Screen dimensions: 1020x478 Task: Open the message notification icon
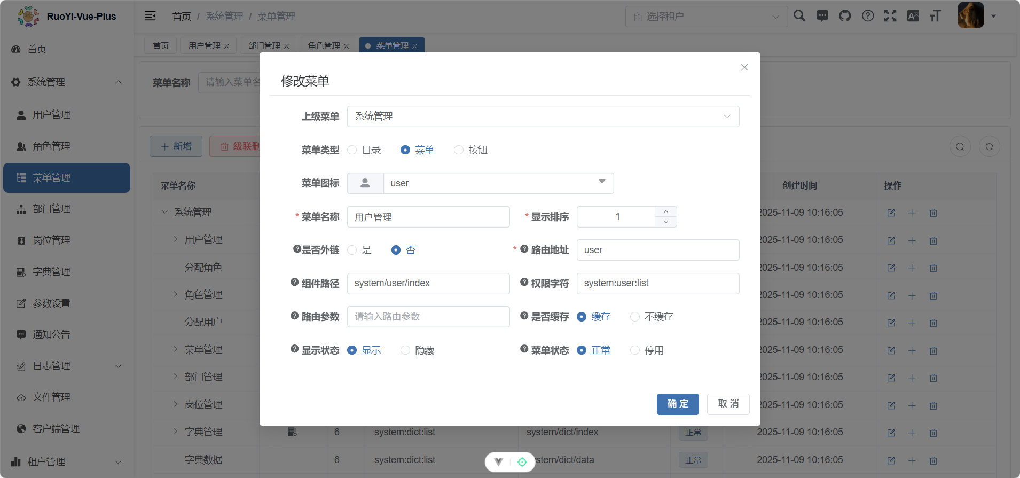pos(822,16)
